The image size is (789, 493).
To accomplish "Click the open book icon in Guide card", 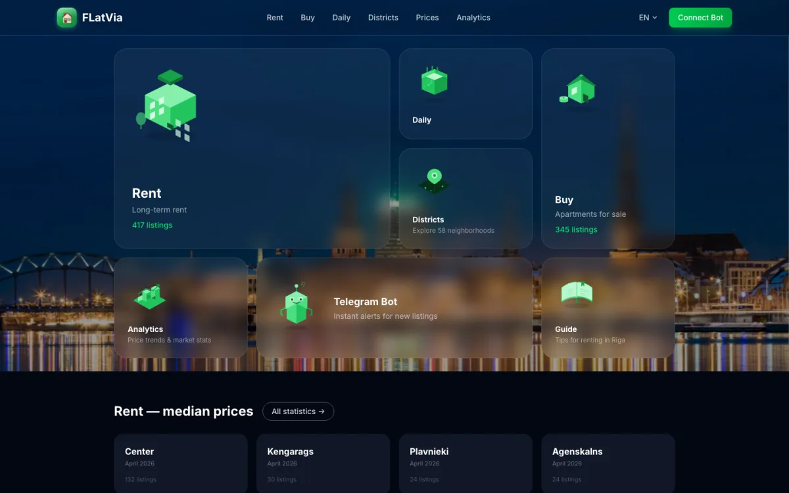I will [577, 293].
